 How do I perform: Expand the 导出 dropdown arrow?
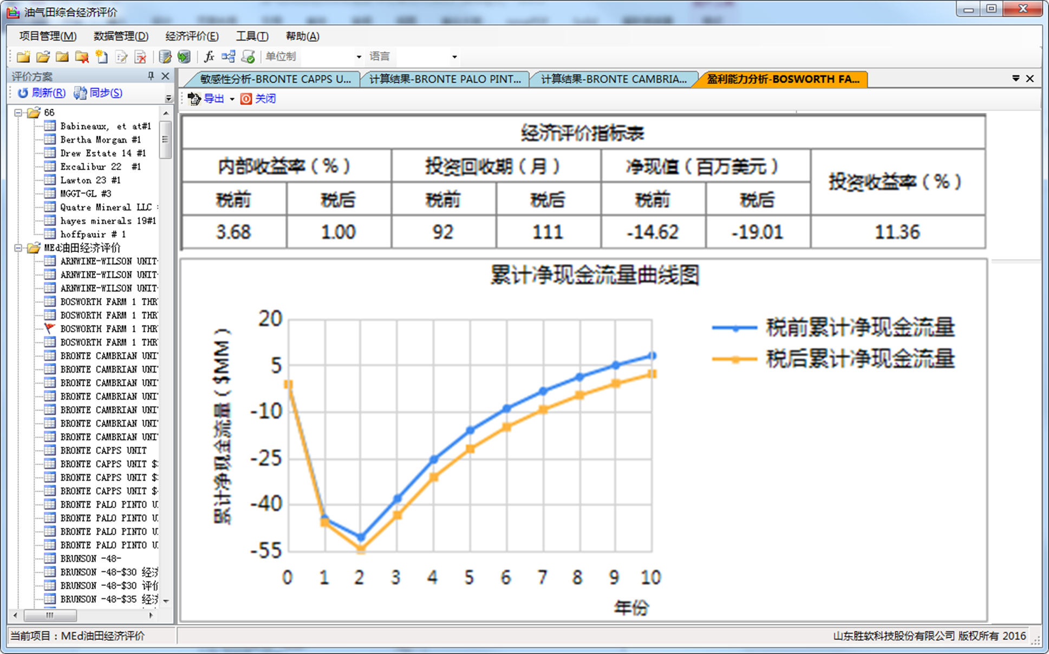click(232, 99)
